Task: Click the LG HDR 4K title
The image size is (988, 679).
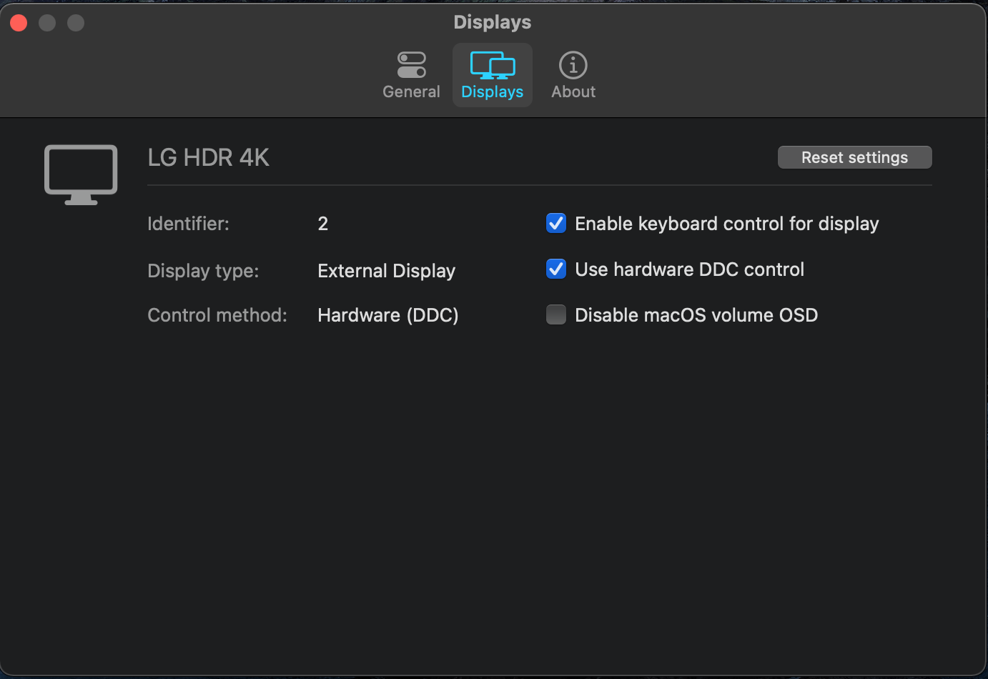Action: pyautogui.click(x=208, y=157)
